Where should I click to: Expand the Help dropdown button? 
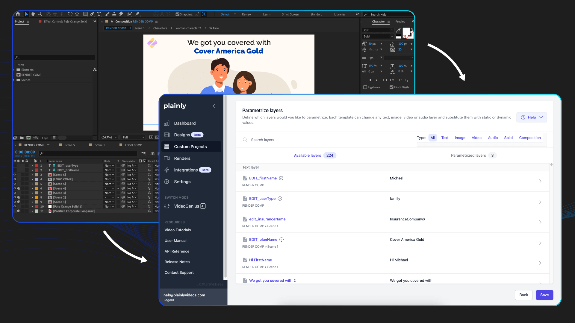tap(532, 117)
